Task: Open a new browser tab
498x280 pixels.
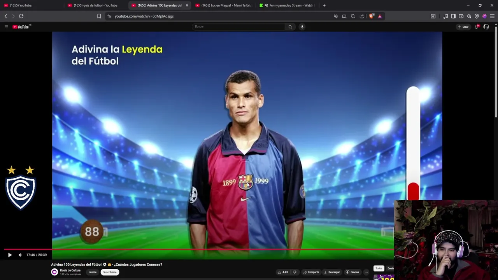Action: 324,5
